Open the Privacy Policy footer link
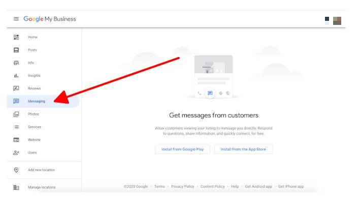 point(183,187)
